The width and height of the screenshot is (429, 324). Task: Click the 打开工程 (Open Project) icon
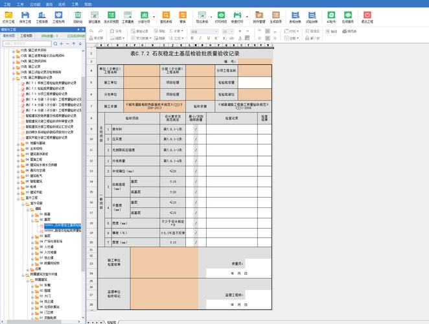coord(8,15)
